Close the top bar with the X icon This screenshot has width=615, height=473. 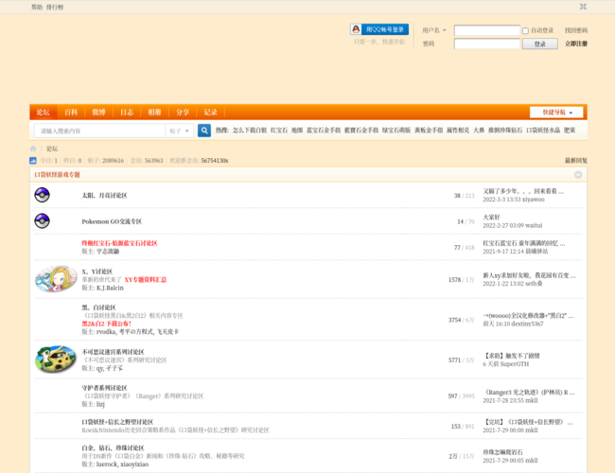click(x=583, y=7)
